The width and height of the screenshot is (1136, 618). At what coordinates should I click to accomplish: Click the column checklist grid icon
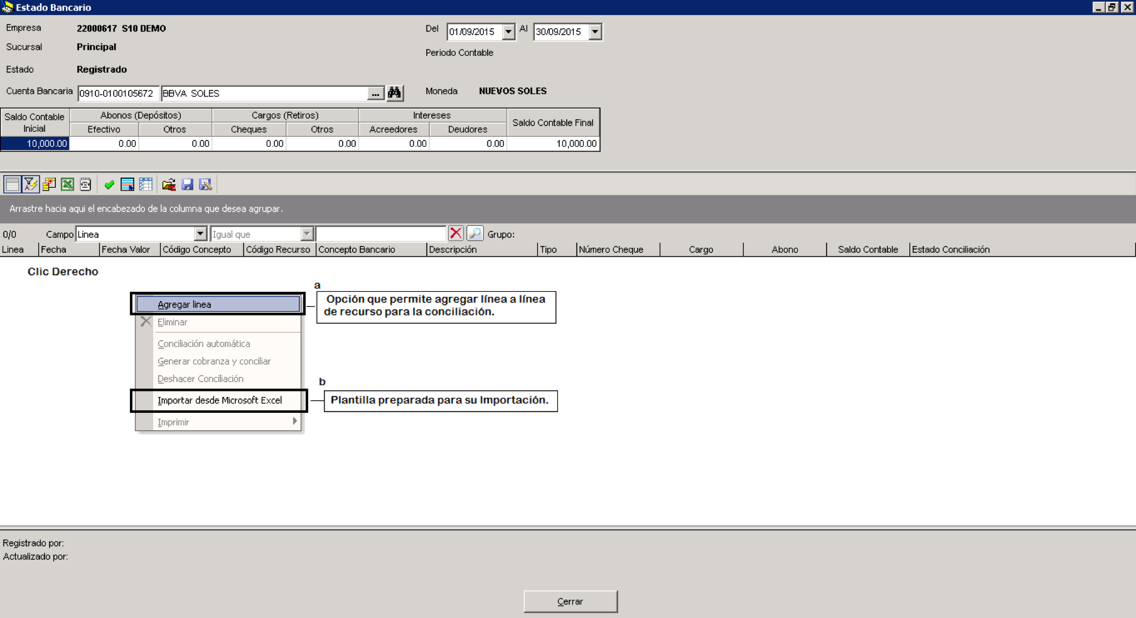(146, 184)
